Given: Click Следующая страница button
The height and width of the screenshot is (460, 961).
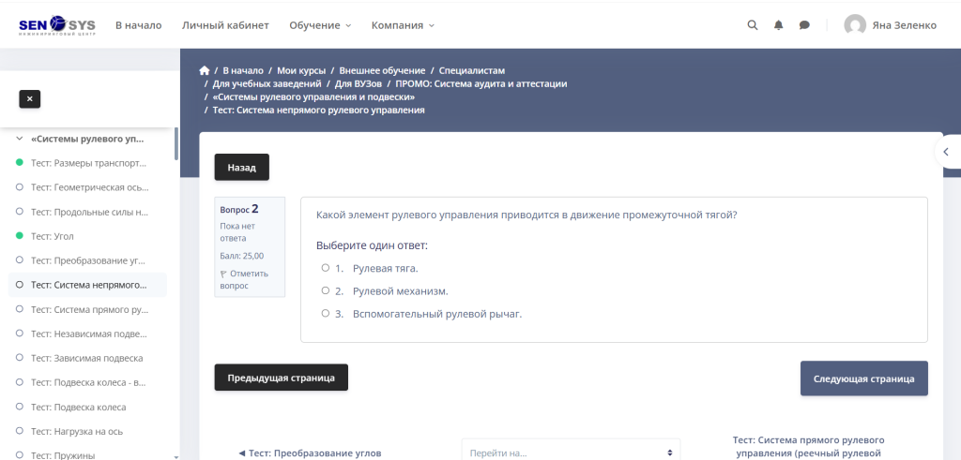Looking at the screenshot, I should (863, 378).
